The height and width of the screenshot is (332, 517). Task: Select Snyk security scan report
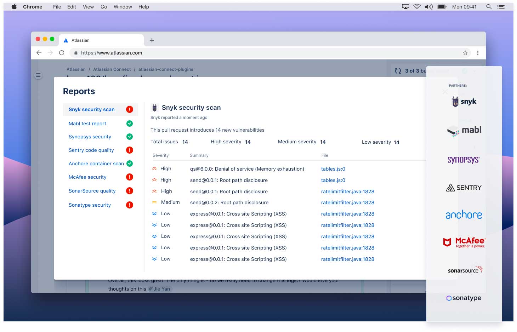[101, 109]
